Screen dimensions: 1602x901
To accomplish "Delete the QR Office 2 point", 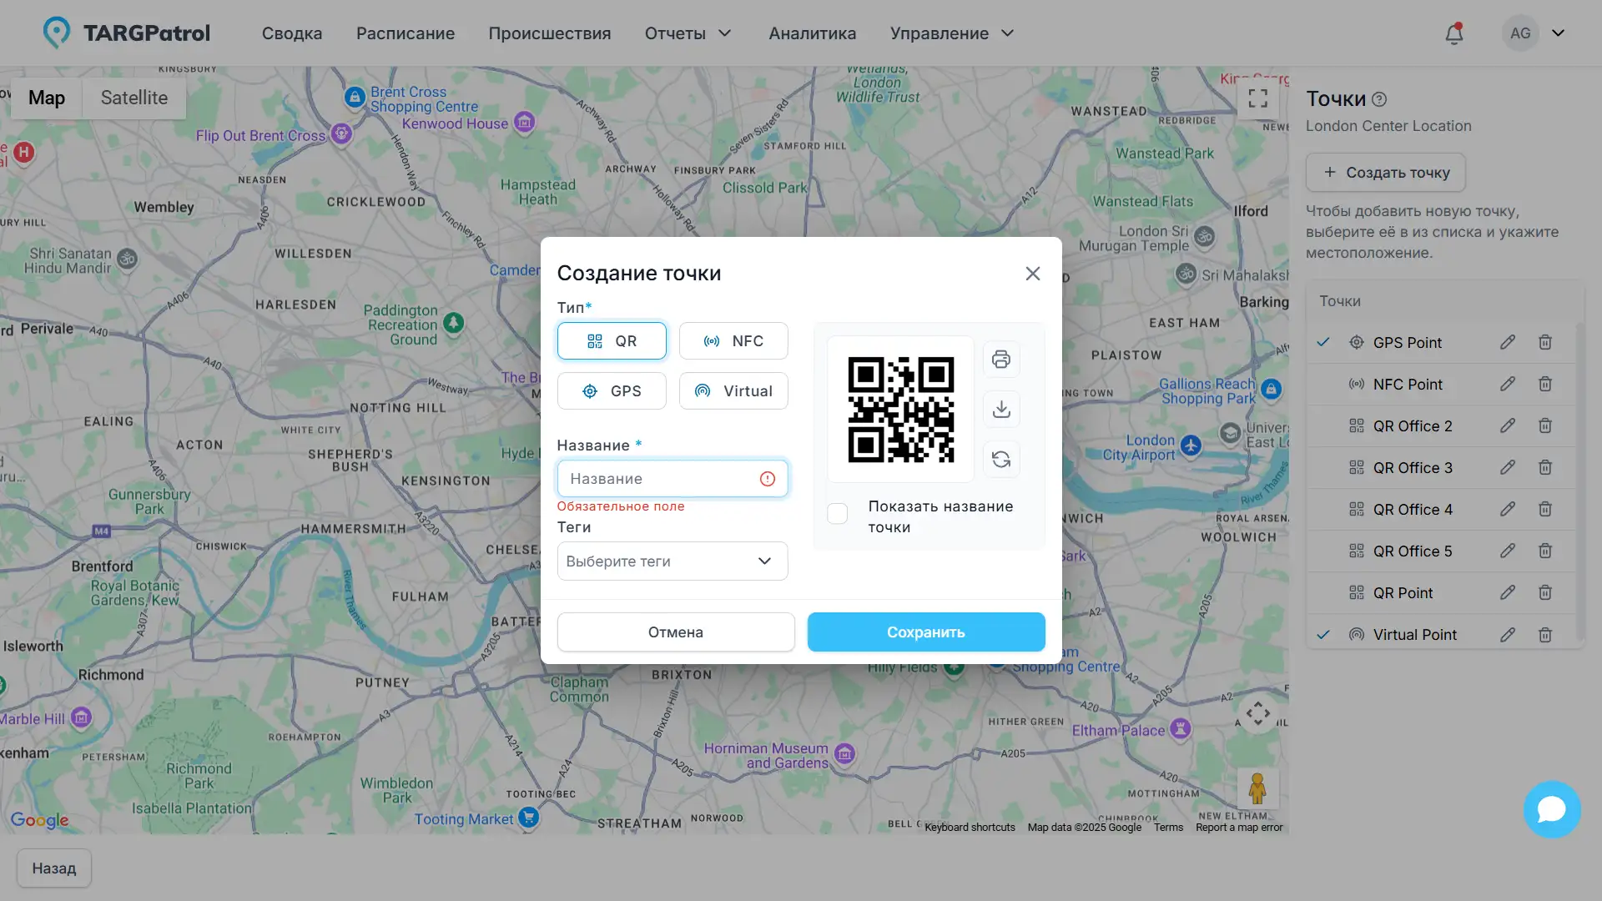I will [x=1545, y=425].
